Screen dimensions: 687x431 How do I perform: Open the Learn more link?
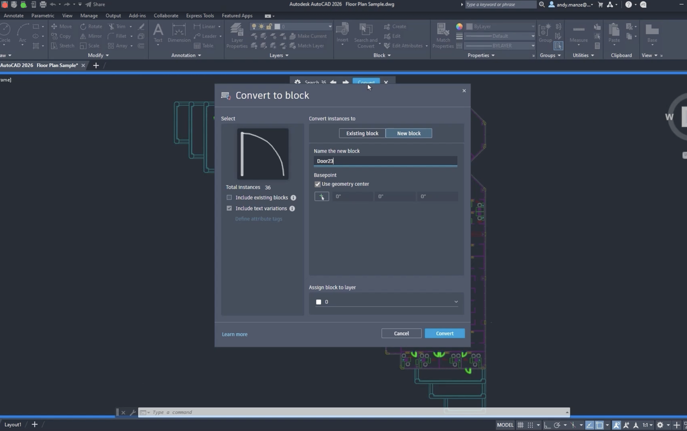235,335
